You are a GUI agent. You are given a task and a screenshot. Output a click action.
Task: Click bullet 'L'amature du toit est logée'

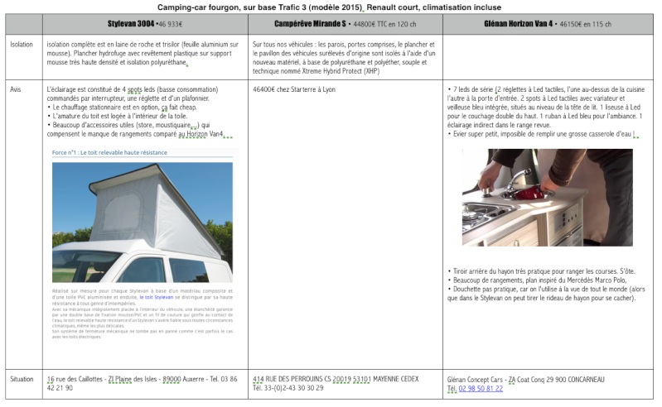point(118,116)
